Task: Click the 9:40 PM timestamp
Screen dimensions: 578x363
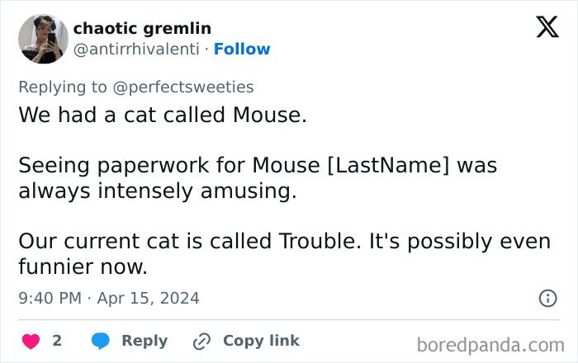Action: [x=50, y=298]
